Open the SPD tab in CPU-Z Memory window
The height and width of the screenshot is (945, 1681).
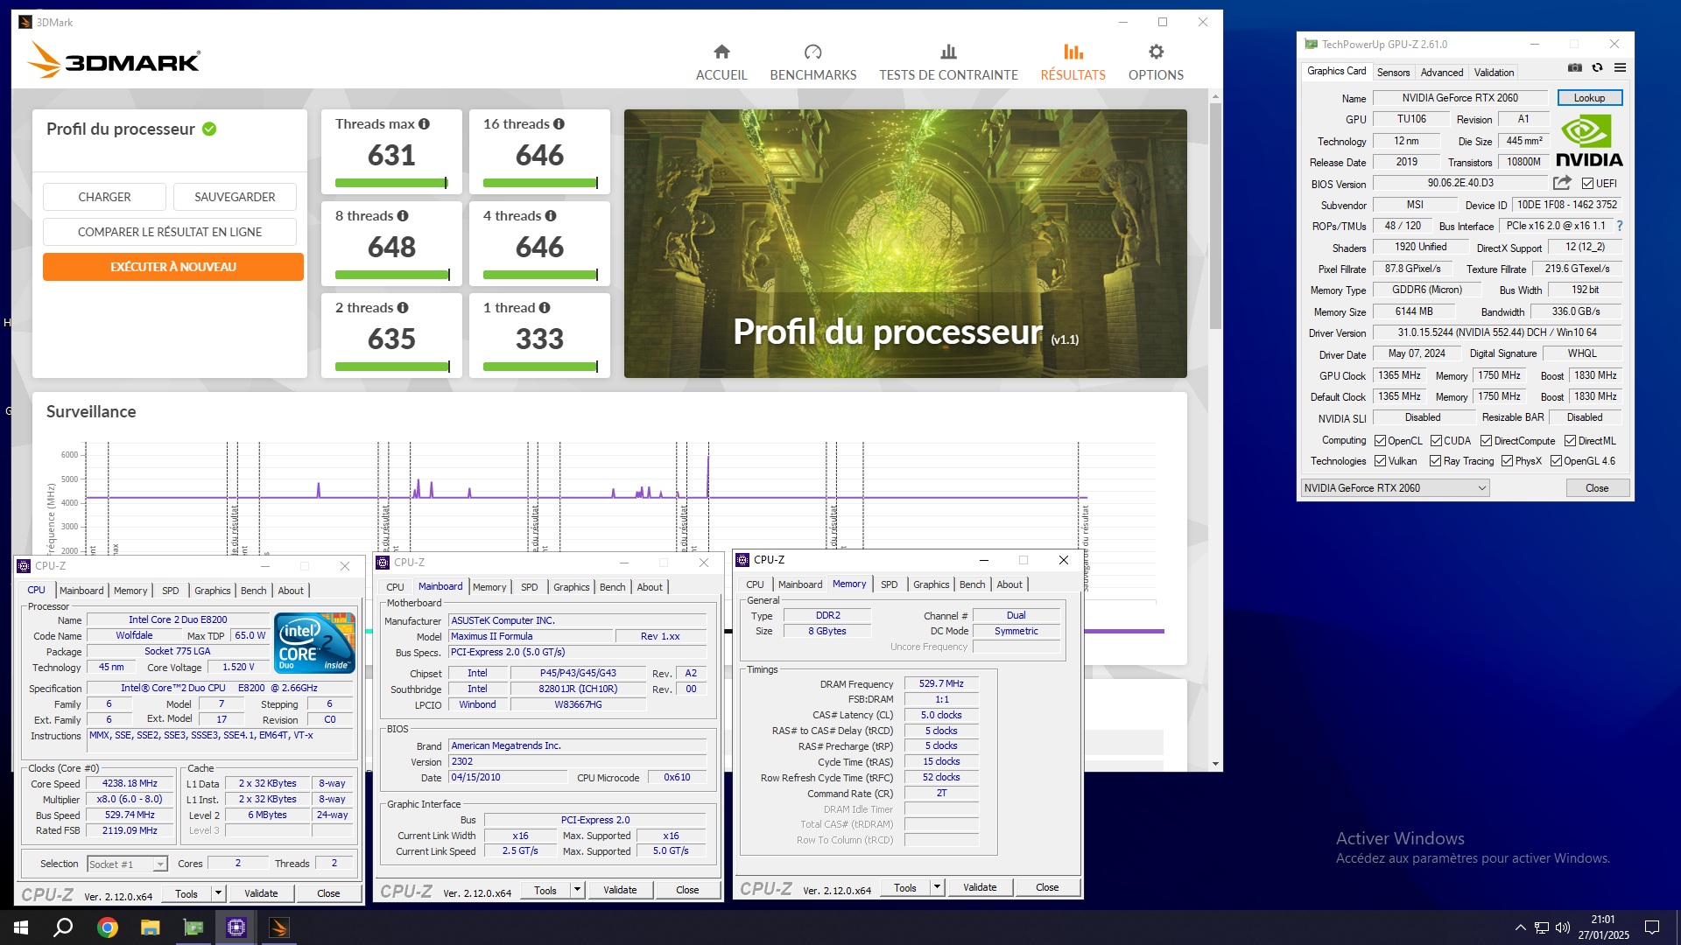click(889, 584)
